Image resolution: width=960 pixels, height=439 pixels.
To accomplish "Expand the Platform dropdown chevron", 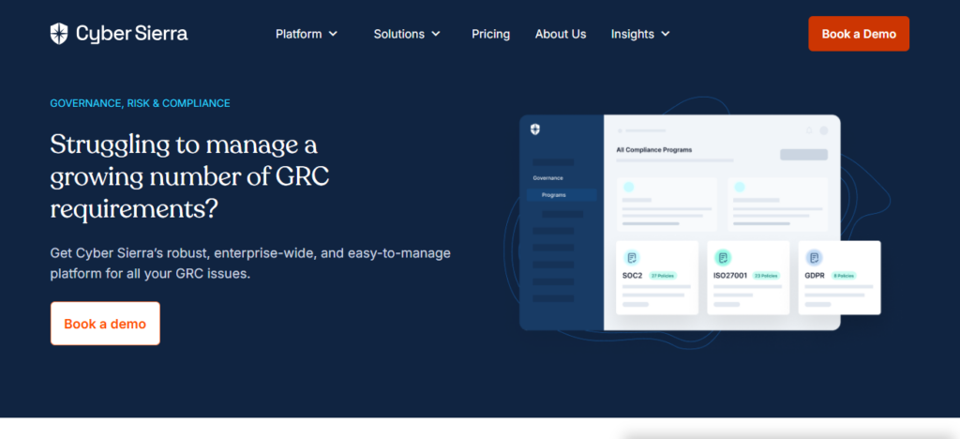I will click(x=332, y=34).
